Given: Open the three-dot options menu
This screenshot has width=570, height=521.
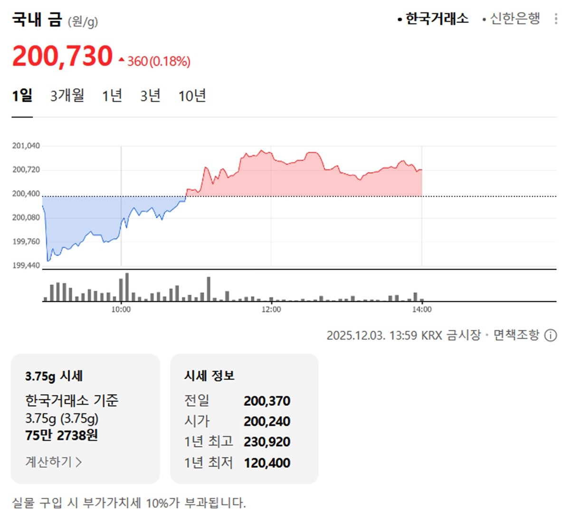Looking at the screenshot, I should pos(556,18).
